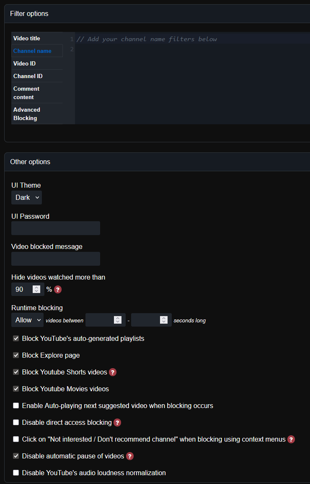The image size is (310, 484).
Task: Open the UI Theme Dark dropdown
Action: [x=26, y=198]
